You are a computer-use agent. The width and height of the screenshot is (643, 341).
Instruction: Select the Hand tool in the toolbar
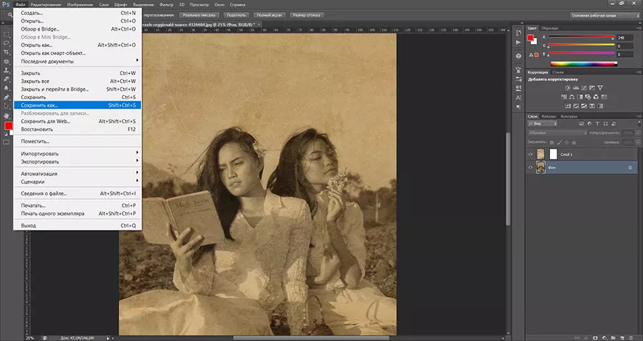(6, 115)
